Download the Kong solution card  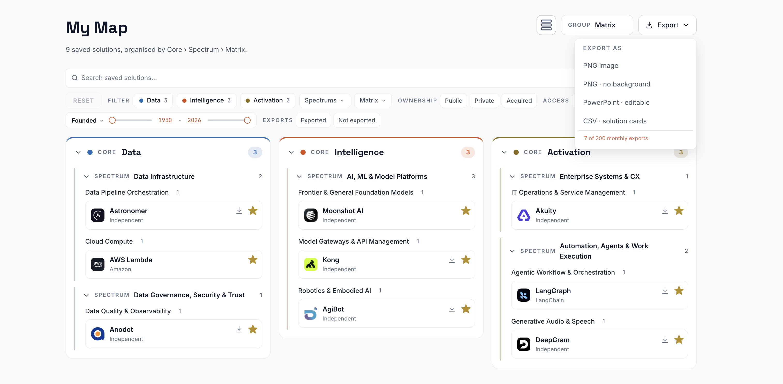[452, 260]
